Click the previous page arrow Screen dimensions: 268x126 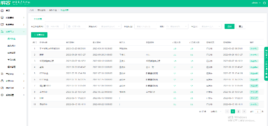click(227, 112)
